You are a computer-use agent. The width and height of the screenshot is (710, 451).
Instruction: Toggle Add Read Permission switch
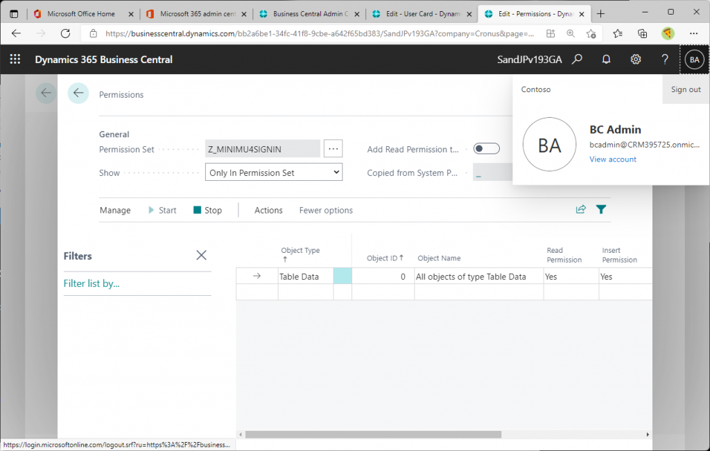(x=486, y=148)
